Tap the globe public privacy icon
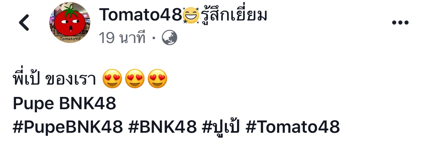Screen dimensions: 425x144 169,38
